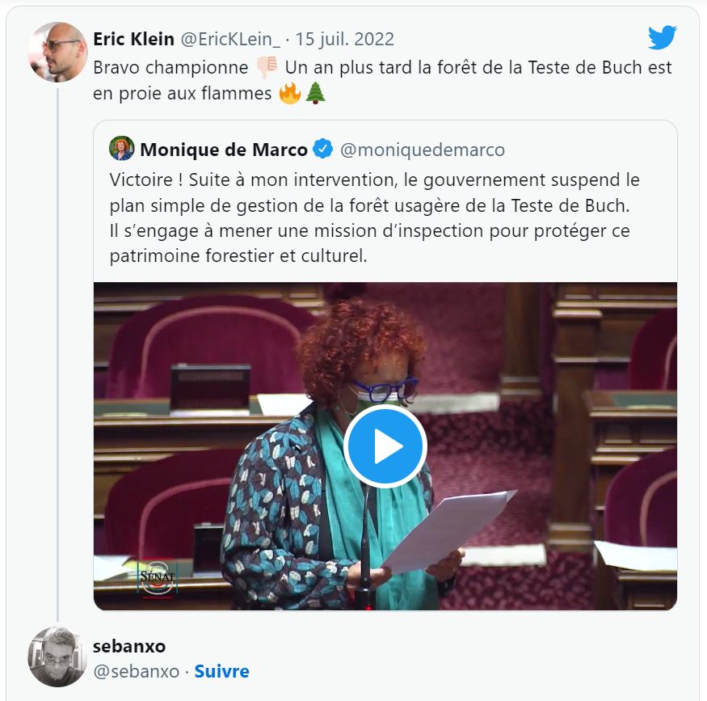Screen dimensions: 707x701
Task: Click the Twitter bird logo
Action: [662, 37]
